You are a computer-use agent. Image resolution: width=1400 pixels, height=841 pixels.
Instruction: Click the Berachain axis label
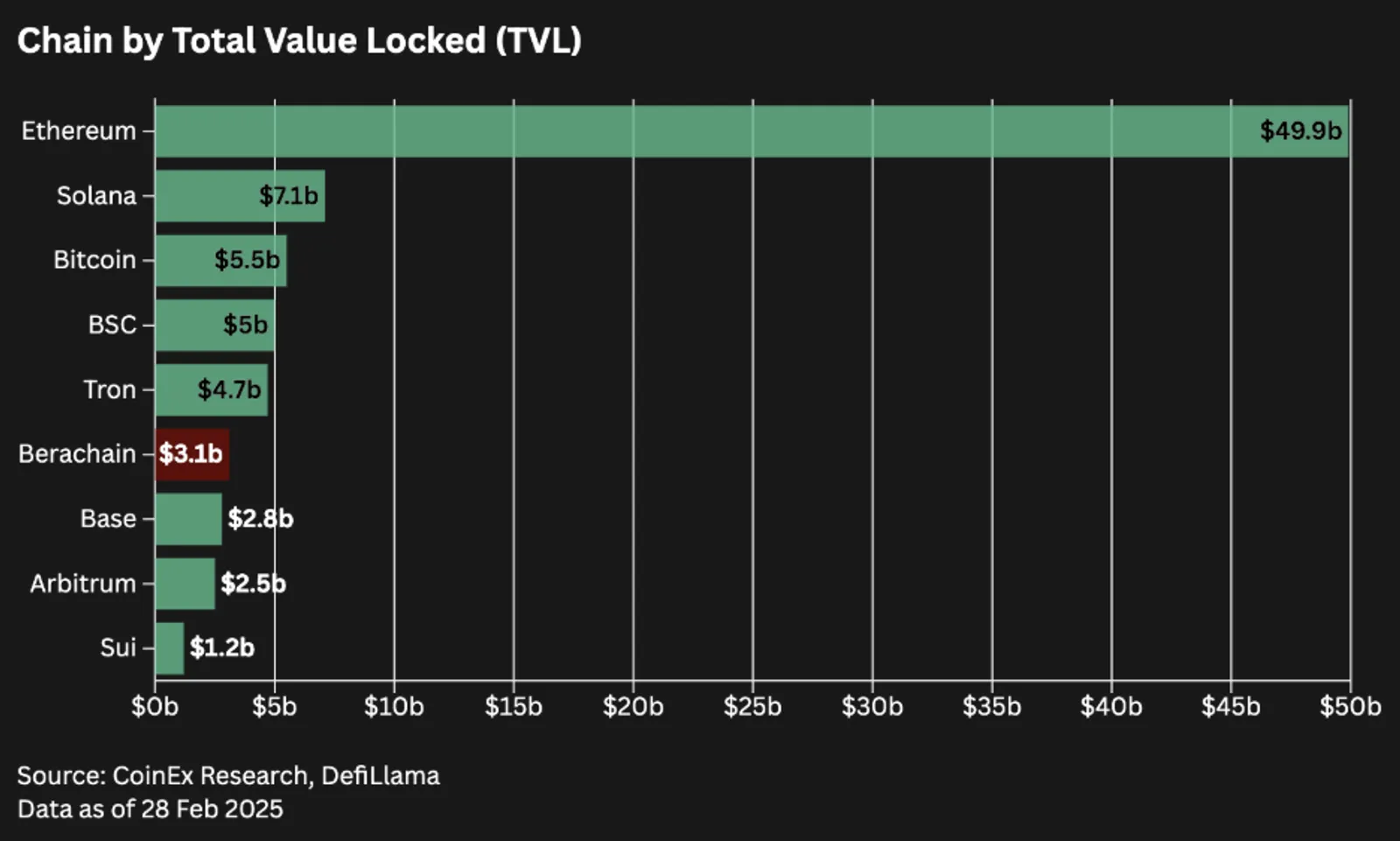tap(77, 454)
